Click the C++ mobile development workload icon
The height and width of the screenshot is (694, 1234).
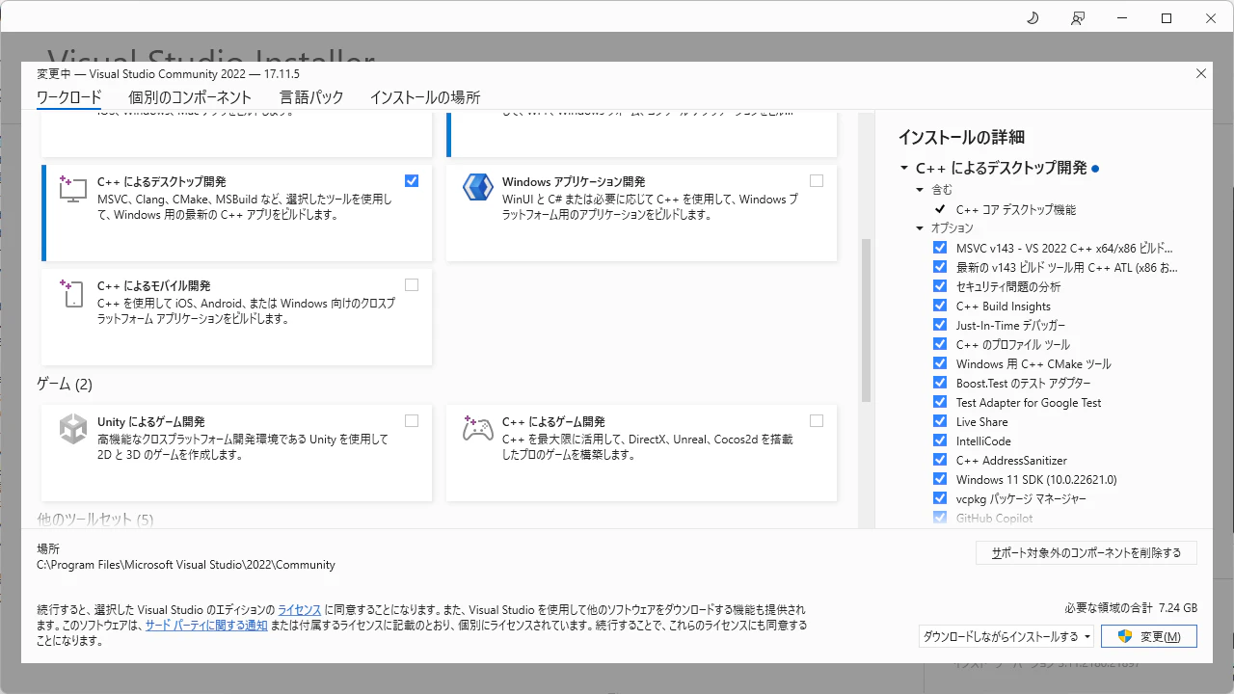(x=73, y=293)
